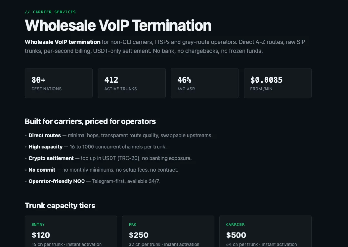This screenshot has width=348, height=247.
Task: Click the CARRIER tier label
Action: point(235,225)
